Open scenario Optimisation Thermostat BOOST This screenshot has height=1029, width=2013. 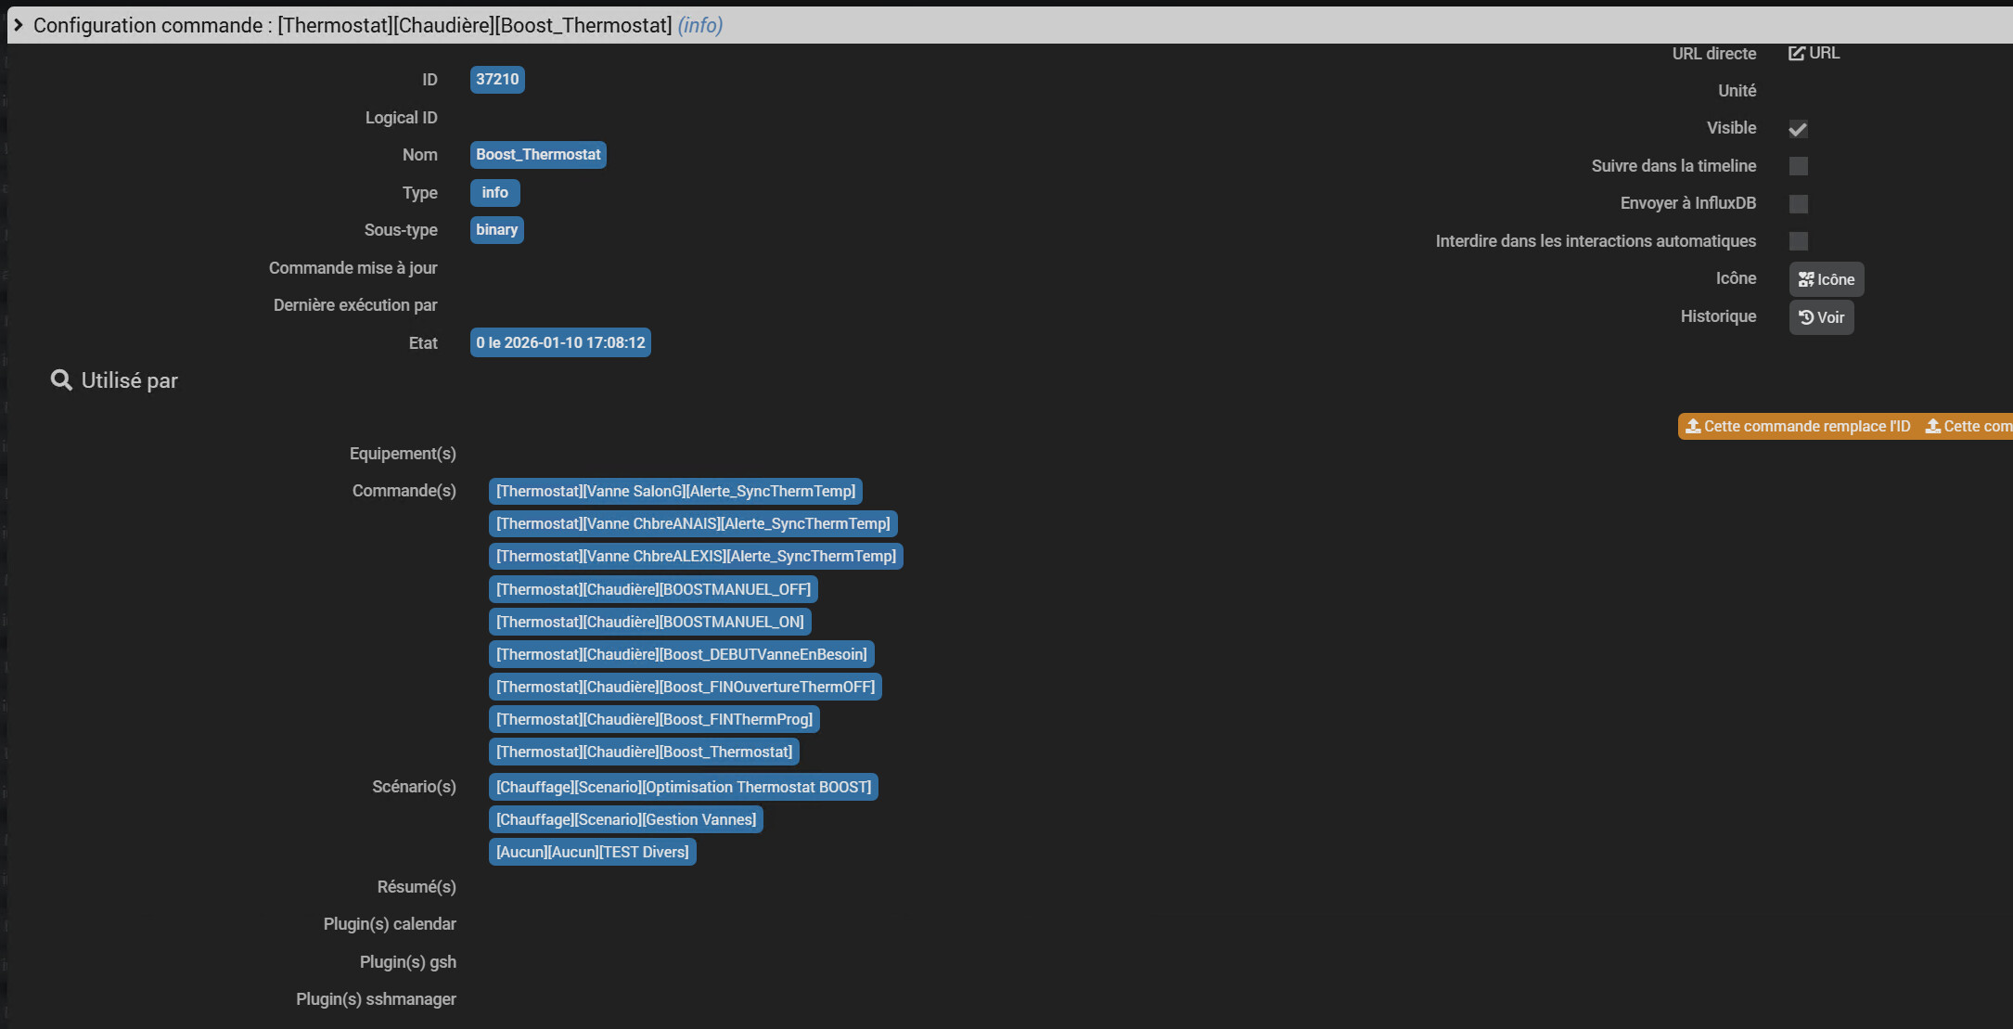(684, 787)
